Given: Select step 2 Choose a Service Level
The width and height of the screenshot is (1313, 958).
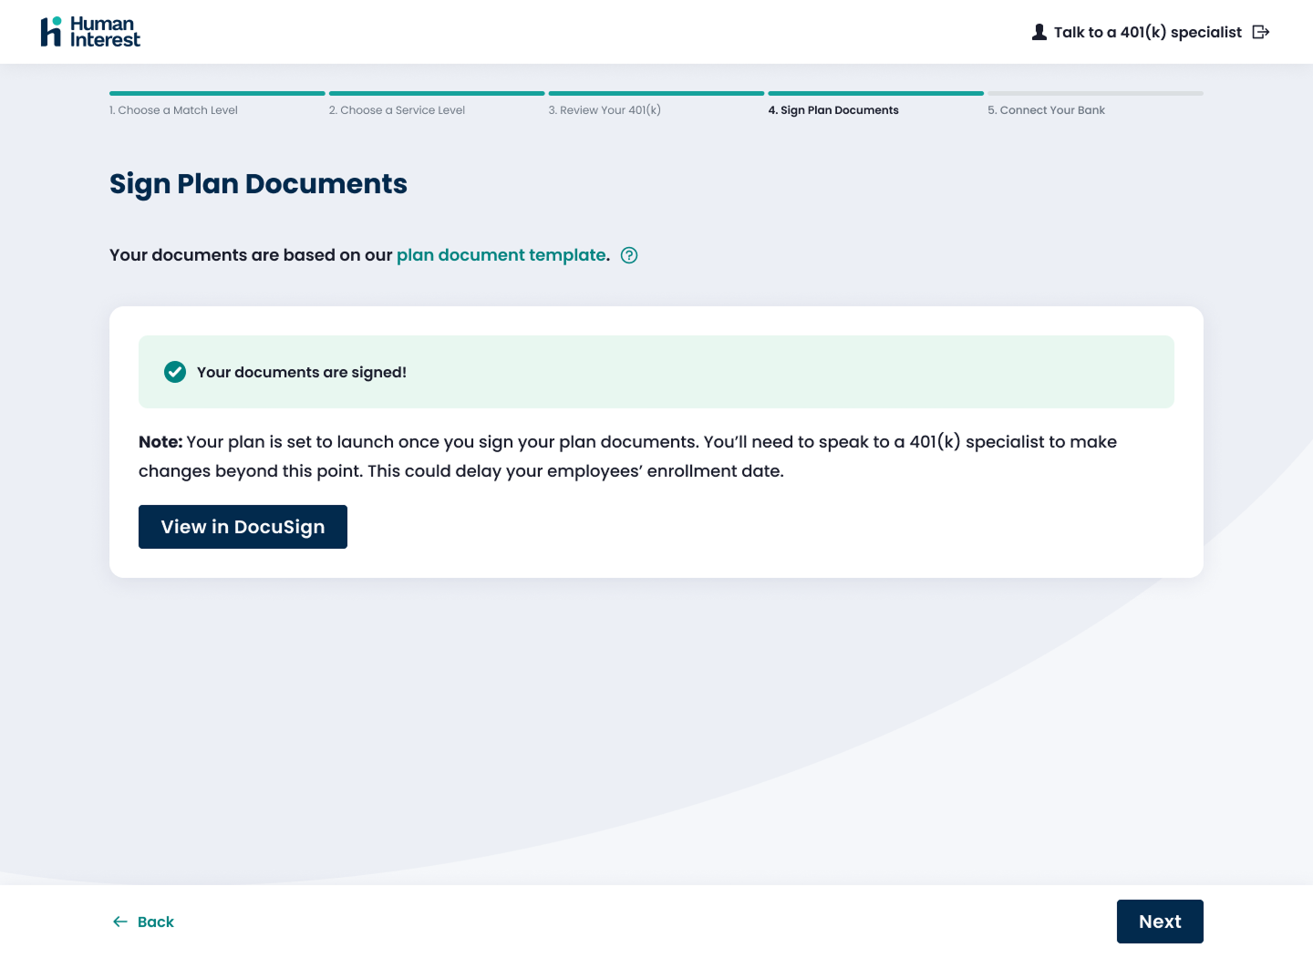Looking at the screenshot, I should coord(397,110).
